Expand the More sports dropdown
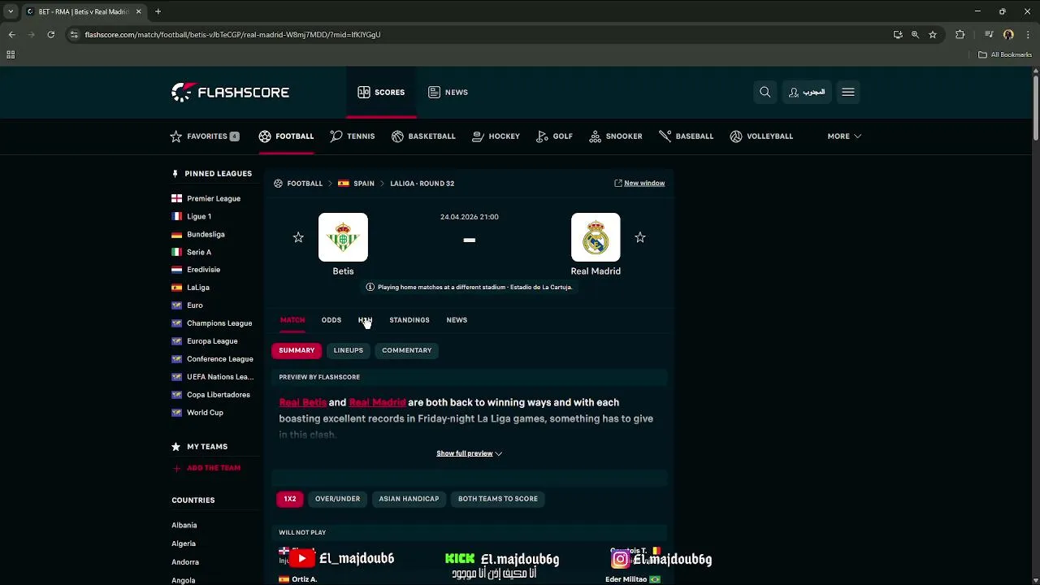1040x585 pixels. 844,136
